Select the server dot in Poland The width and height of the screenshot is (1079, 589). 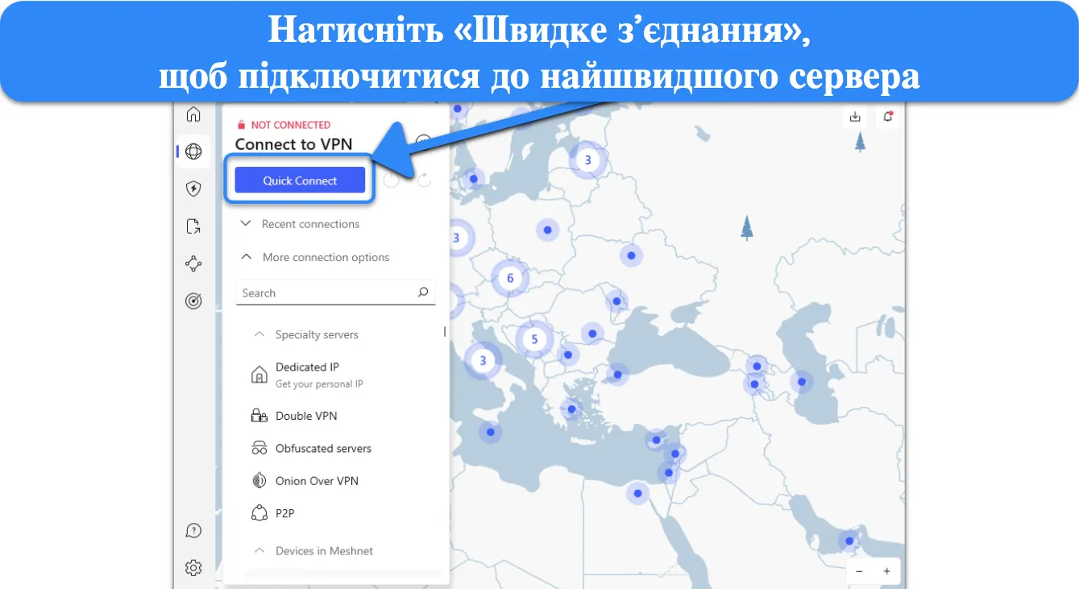pyautogui.click(x=547, y=230)
